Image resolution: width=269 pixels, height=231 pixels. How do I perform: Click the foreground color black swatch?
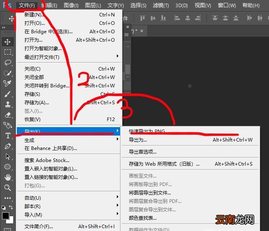click(6, 216)
